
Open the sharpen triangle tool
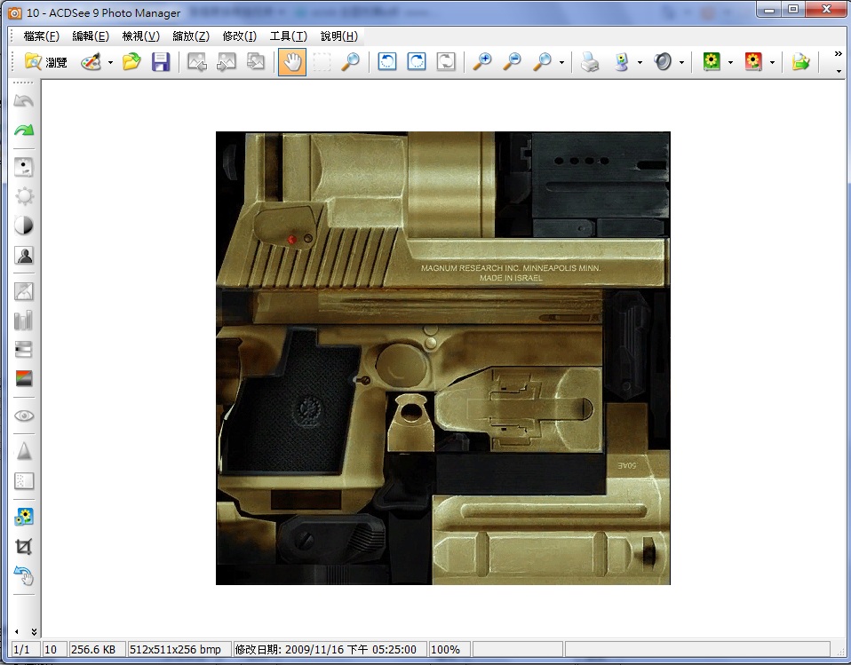pyautogui.click(x=23, y=451)
